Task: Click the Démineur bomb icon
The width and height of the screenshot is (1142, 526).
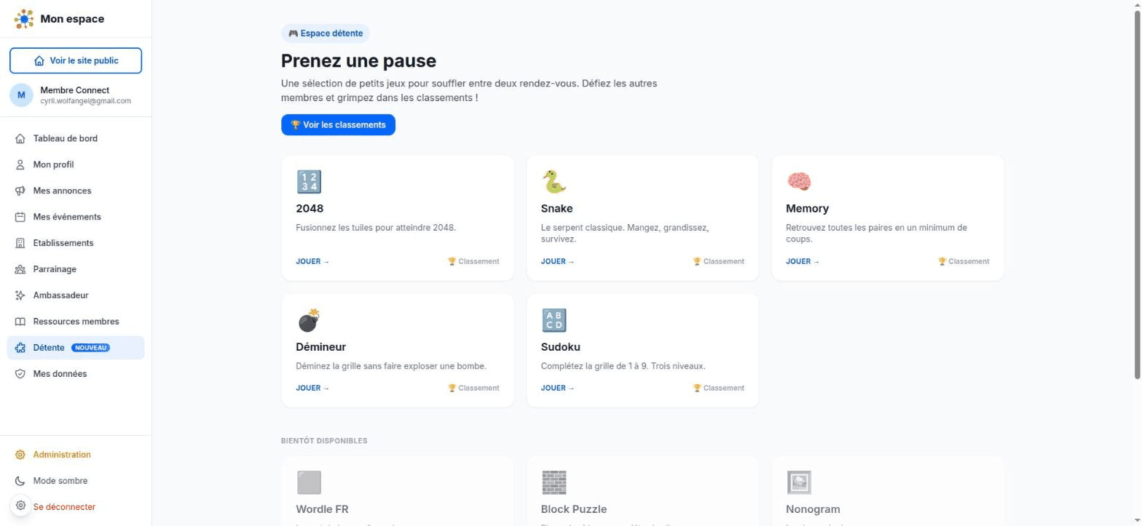Action: (309, 320)
